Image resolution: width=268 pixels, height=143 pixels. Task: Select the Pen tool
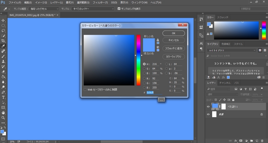click(x=3, y=92)
